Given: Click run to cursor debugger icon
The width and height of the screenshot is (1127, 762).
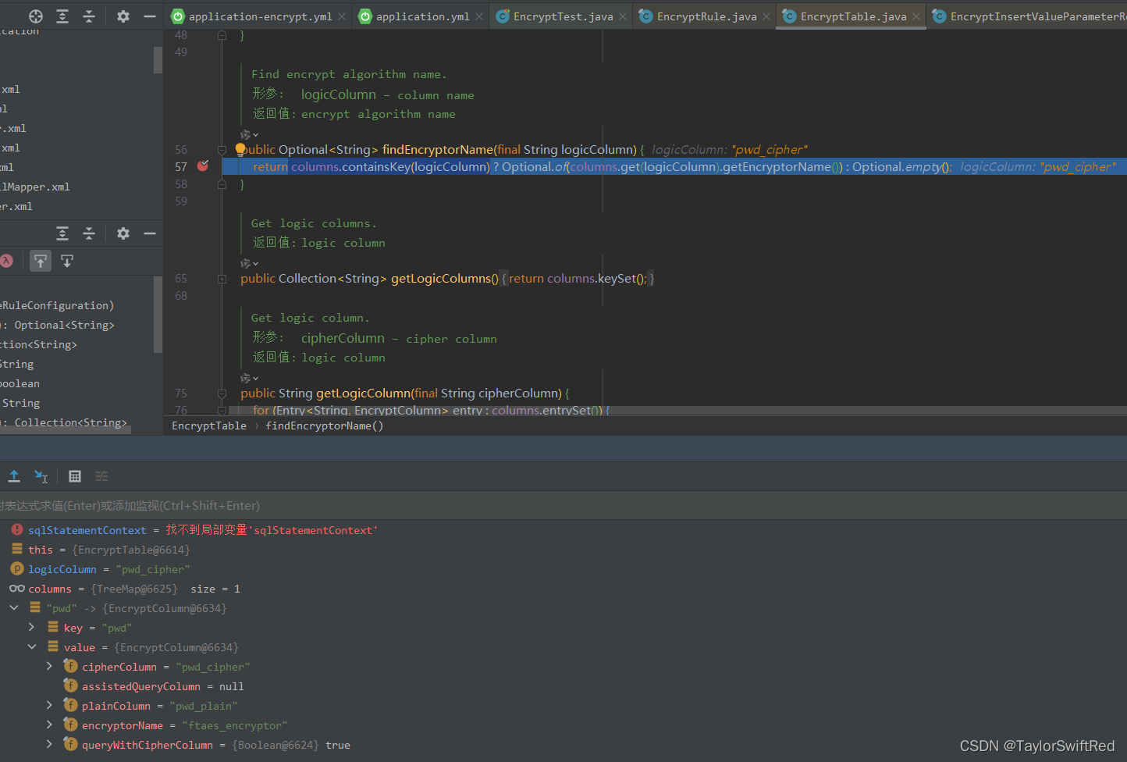Looking at the screenshot, I should (x=41, y=476).
